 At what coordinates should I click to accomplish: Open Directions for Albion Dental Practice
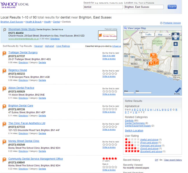coord(23,98)
